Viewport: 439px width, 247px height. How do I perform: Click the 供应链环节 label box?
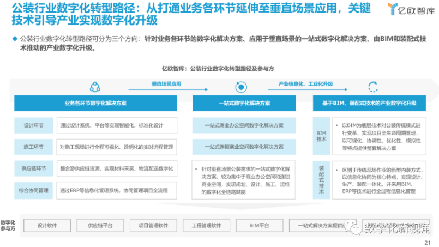point(34,168)
